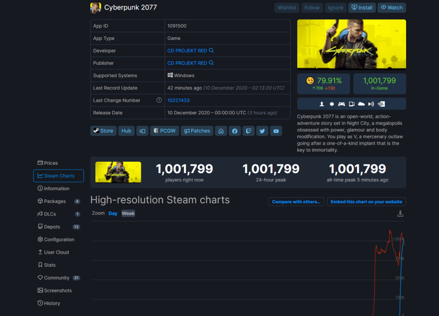Viewport: 439px width, 316px height.
Task: Click the App ID value 1091500
Action: 177,26
